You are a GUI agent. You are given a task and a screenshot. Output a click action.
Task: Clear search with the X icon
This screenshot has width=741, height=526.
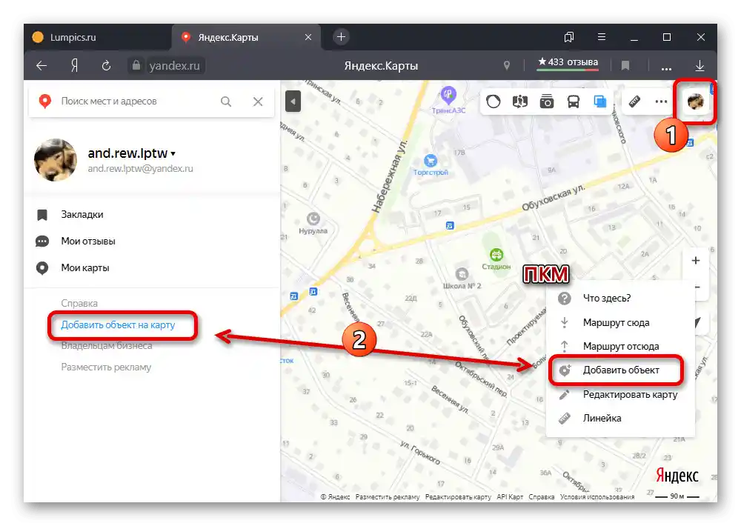click(258, 101)
